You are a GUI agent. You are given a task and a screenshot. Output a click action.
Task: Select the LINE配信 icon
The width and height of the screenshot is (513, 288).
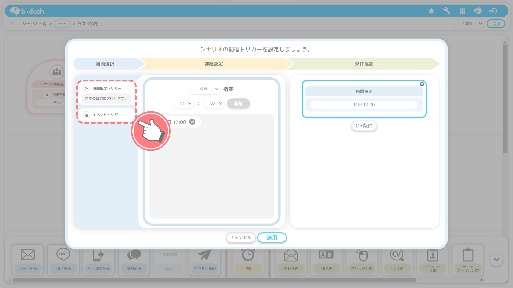[x=63, y=255]
